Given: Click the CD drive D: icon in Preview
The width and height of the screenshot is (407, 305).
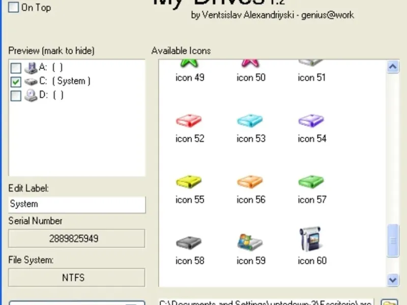Looking at the screenshot, I should (31, 96).
